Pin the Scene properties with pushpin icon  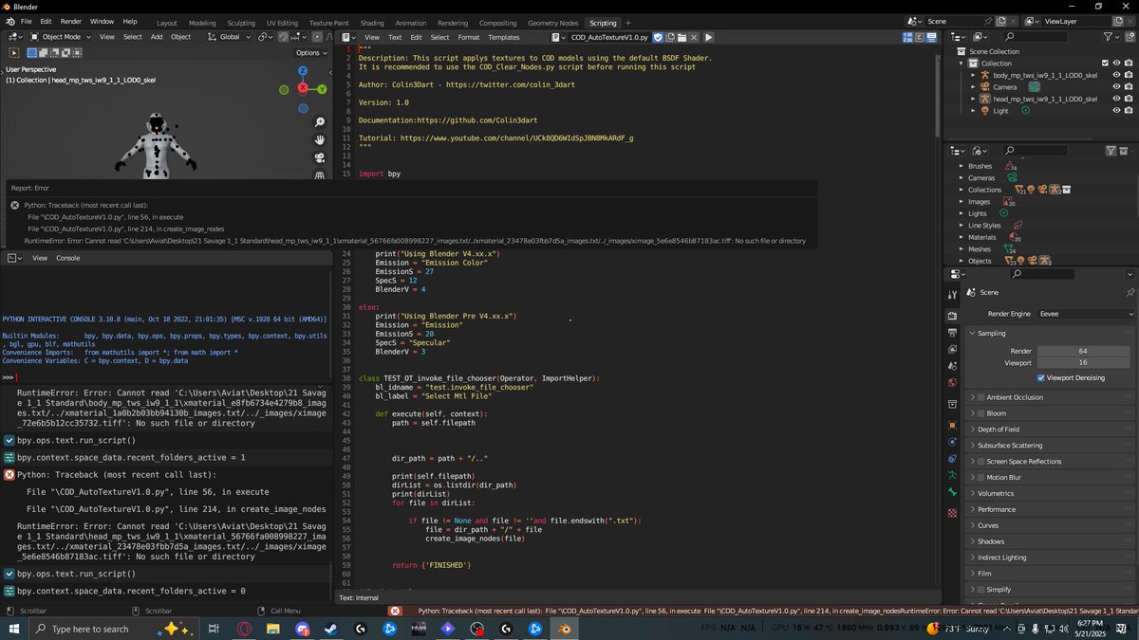pos(1130,292)
